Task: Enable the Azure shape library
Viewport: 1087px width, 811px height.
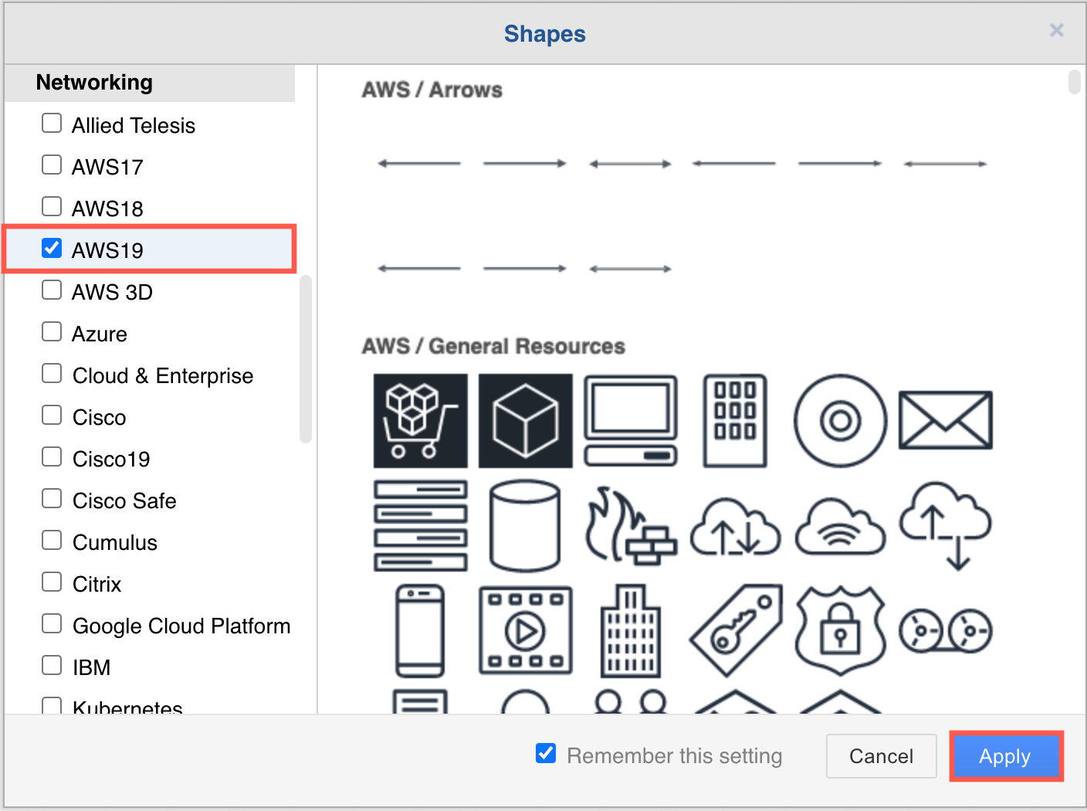Action: 51,331
